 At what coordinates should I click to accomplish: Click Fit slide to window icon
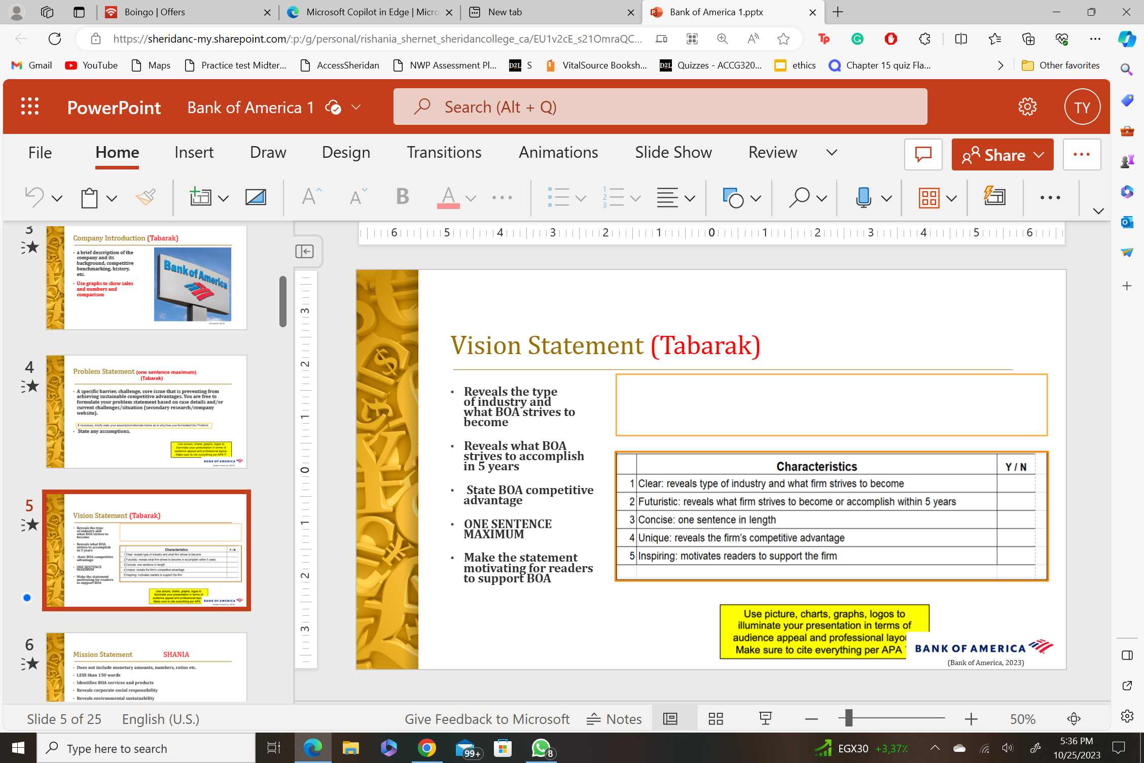(1074, 719)
